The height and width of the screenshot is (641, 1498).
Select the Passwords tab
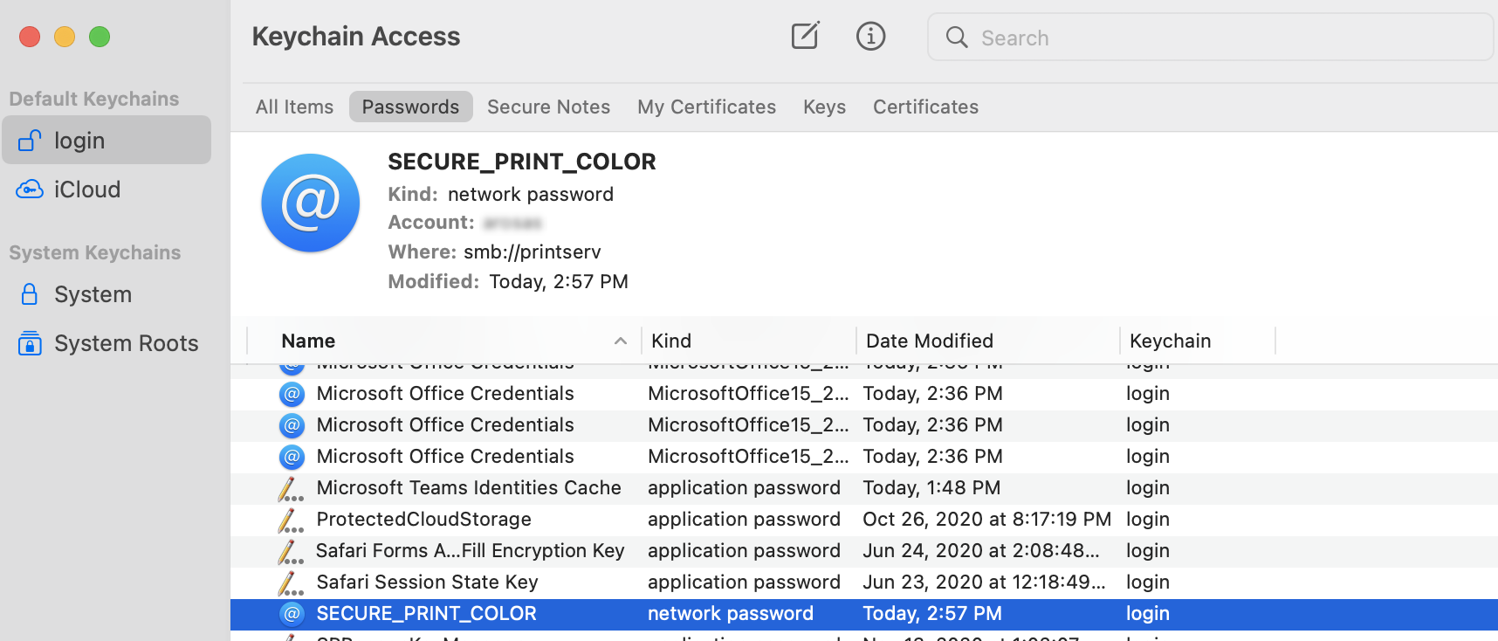pyautogui.click(x=410, y=107)
